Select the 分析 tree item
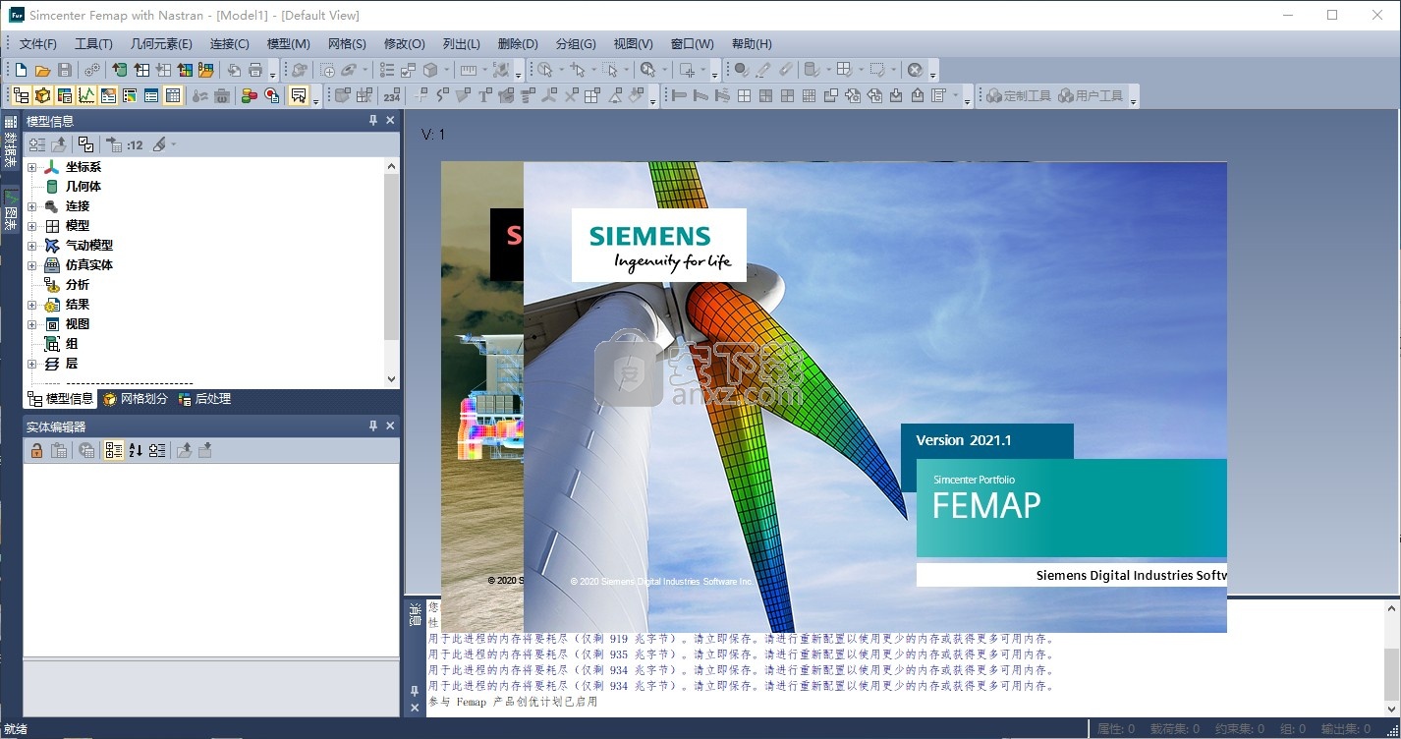Screen dimensions: 1401x739 77,285
